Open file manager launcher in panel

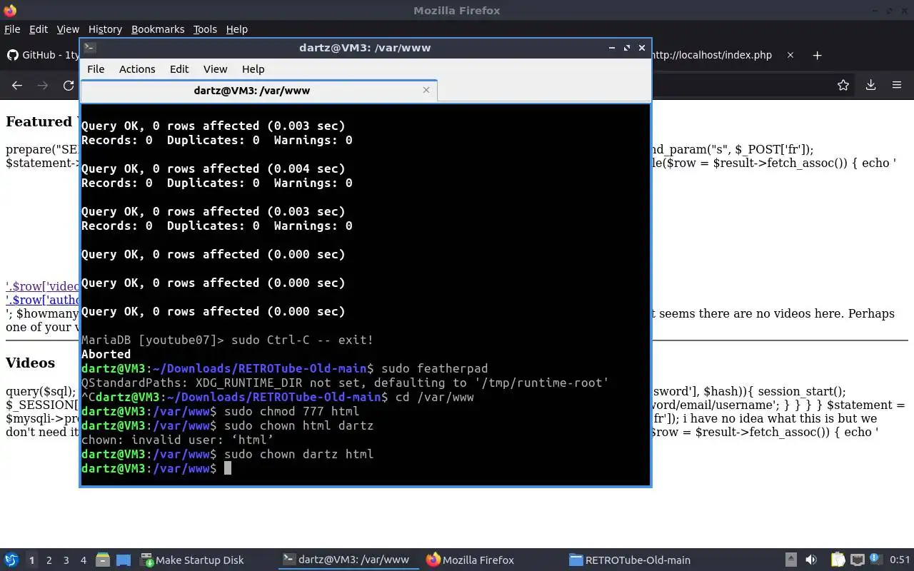point(103,560)
